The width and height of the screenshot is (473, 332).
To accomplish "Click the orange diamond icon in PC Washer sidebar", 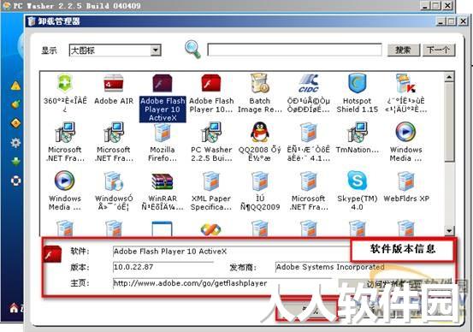I will [15, 123].
